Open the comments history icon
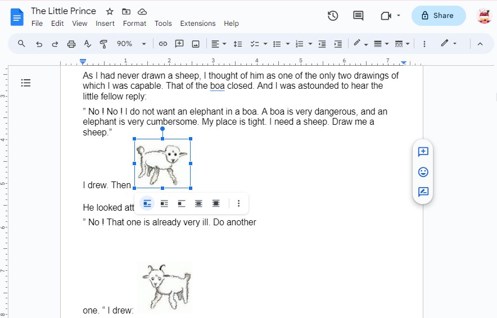The image size is (497, 318). coord(358,16)
